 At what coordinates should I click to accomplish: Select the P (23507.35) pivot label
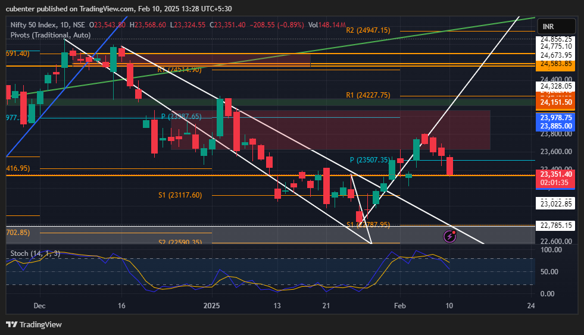pos(371,160)
